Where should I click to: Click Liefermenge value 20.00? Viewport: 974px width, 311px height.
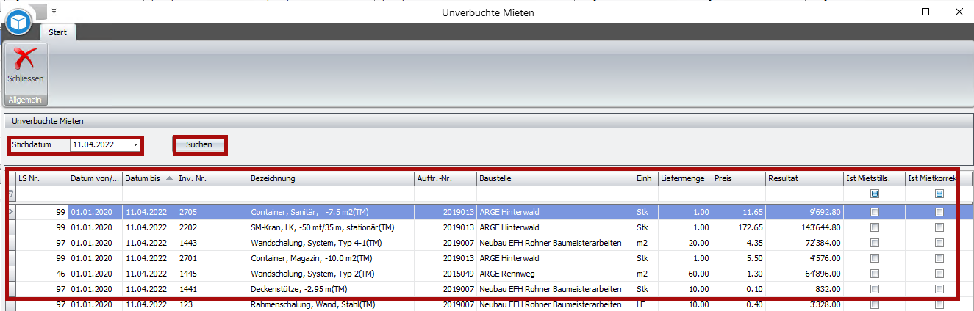pos(685,243)
